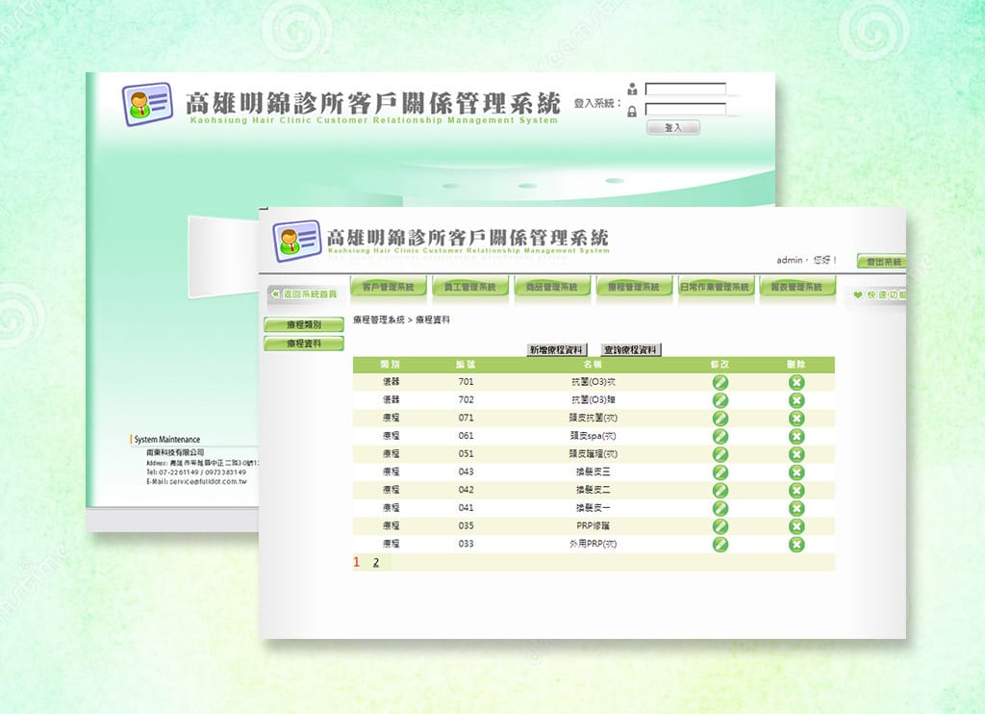
Task: Return to system home via 返回系統首頁
Action: (x=305, y=294)
